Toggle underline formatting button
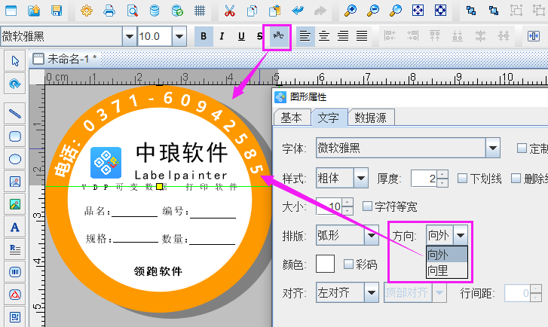 241,36
